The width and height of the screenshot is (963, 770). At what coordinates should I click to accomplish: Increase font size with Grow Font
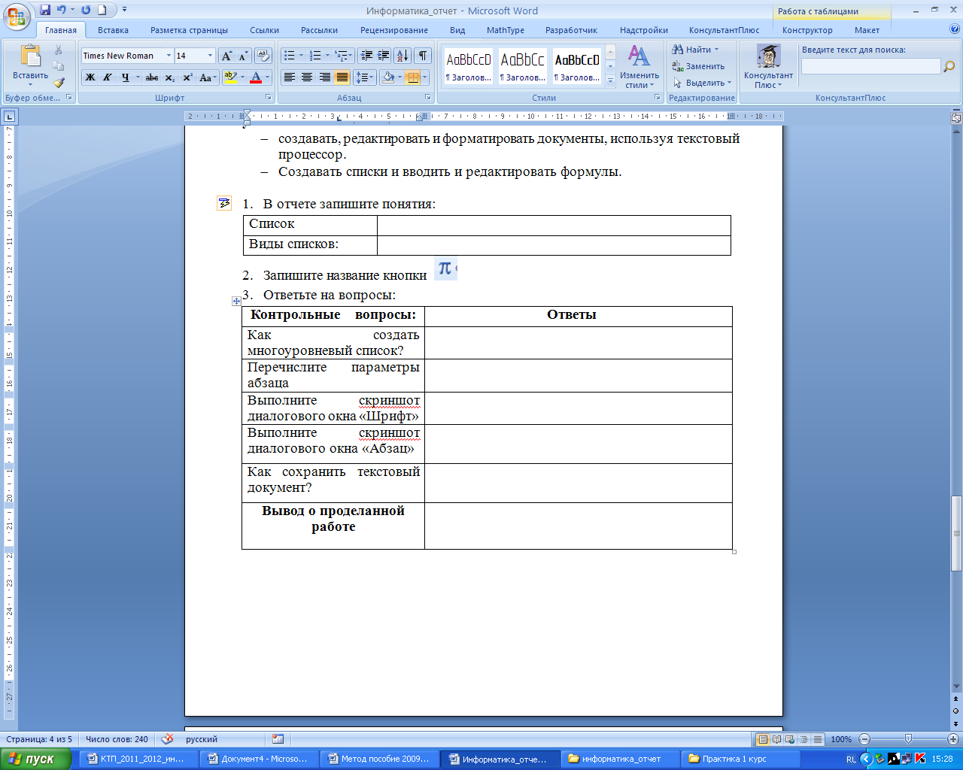pyautogui.click(x=226, y=56)
